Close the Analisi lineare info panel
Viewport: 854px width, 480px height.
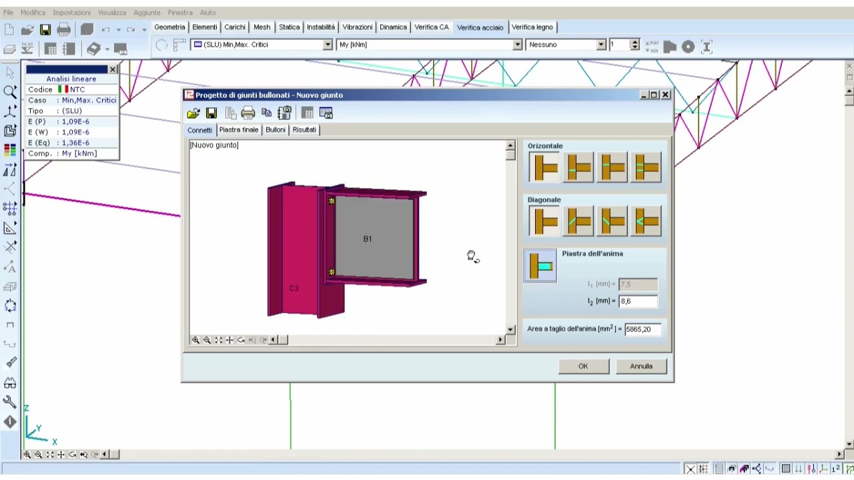(113, 69)
